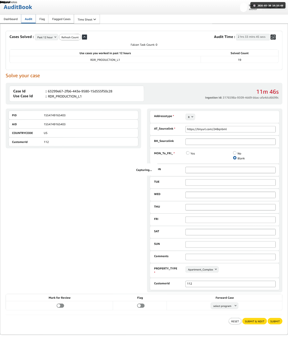Open the Forward Case select program dropdown
The height and width of the screenshot is (339, 288).
point(224,306)
